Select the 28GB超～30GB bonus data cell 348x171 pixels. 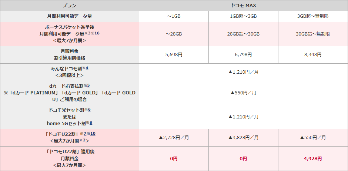tap(243, 34)
